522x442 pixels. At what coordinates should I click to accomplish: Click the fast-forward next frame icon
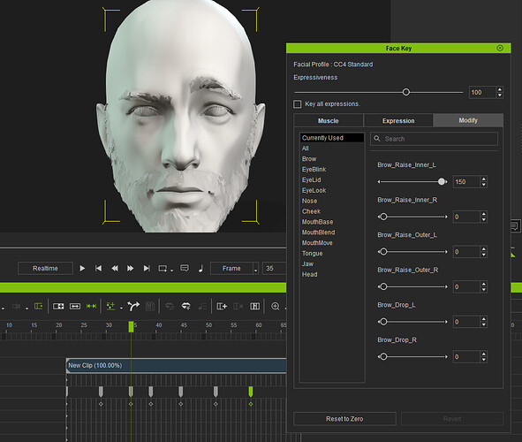(130, 268)
